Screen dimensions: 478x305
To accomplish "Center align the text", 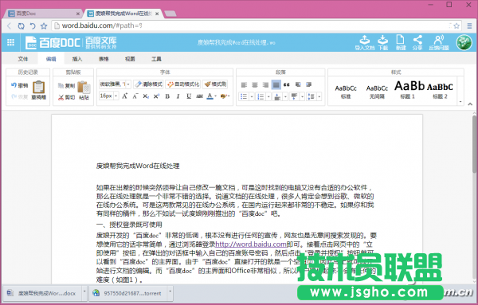I will click(x=255, y=84).
